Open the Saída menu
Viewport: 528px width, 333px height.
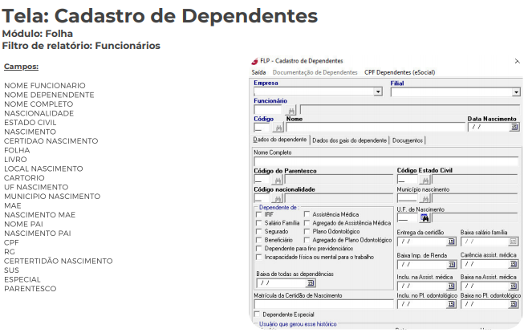(x=258, y=72)
